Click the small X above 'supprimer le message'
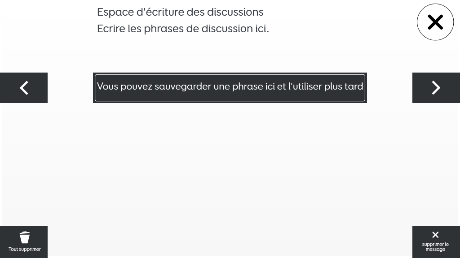Viewport: 460px width, 258px height. [435, 235]
